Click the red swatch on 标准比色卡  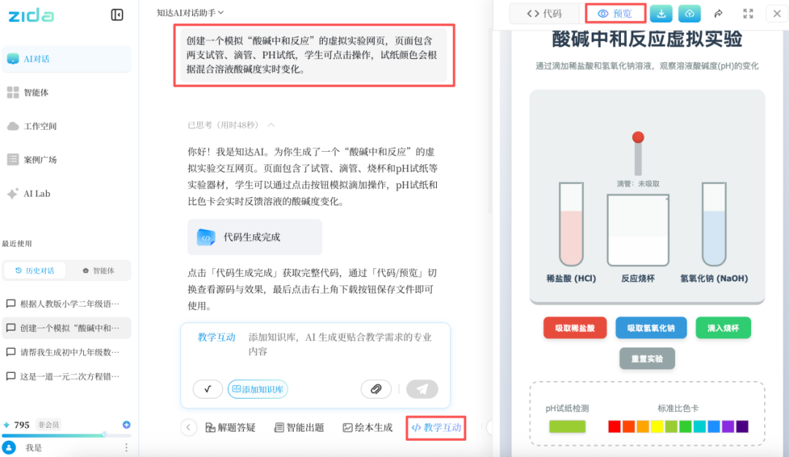[x=614, y=426]
